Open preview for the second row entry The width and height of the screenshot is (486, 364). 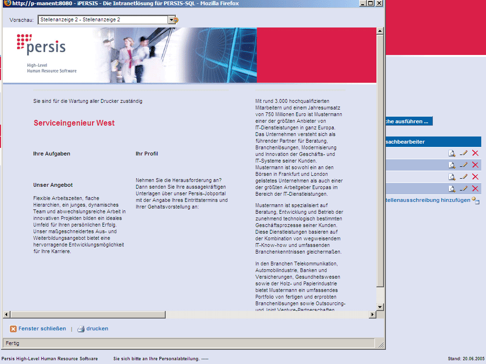click(452, 165)
